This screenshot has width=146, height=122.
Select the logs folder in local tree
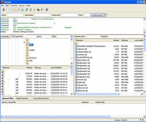[31, 60]
